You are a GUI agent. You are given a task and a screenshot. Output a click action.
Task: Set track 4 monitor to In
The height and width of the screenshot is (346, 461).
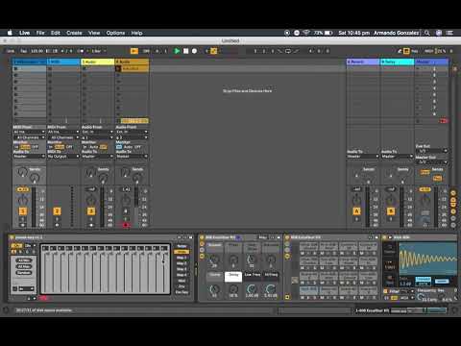click(x=119, y=147)
